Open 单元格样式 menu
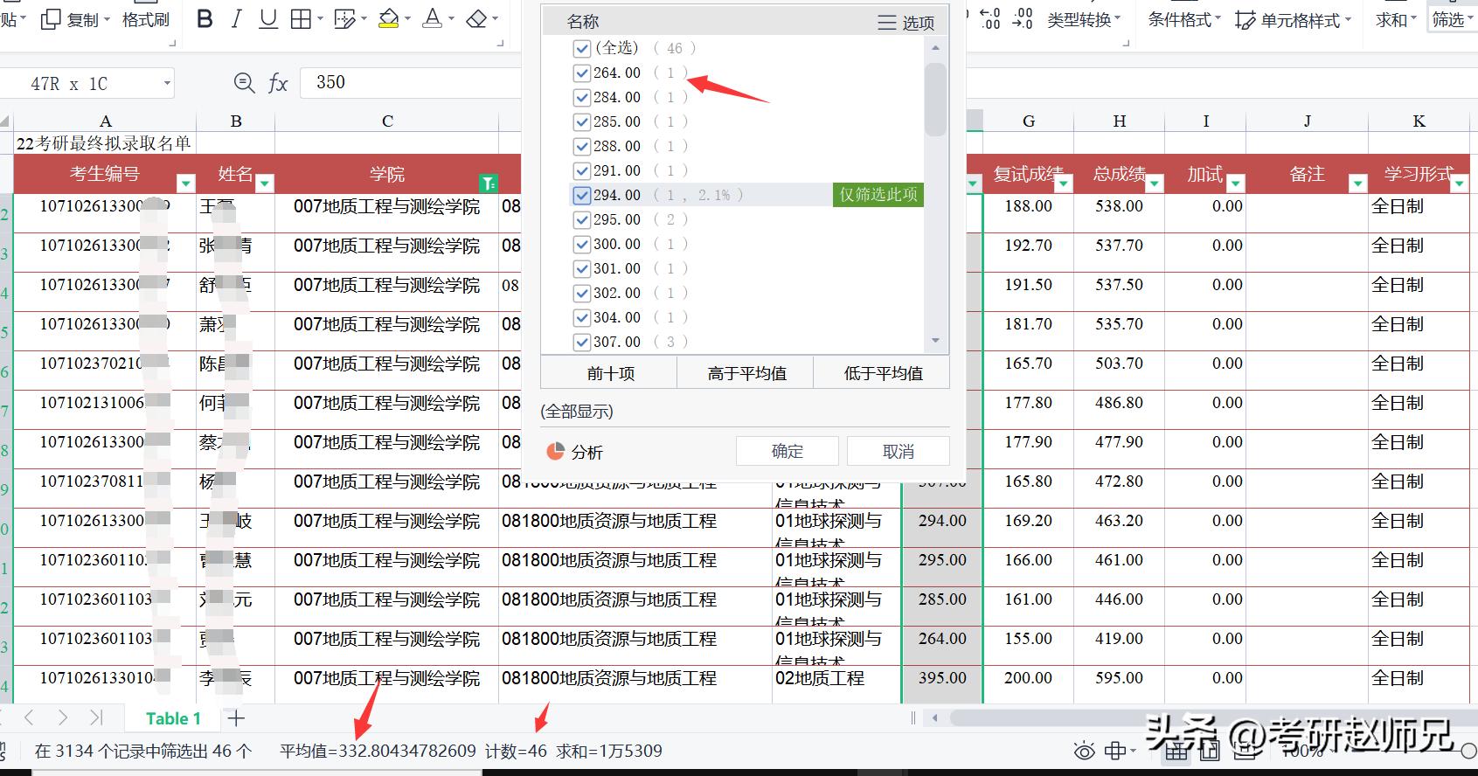 click(x=1294, y=20)
